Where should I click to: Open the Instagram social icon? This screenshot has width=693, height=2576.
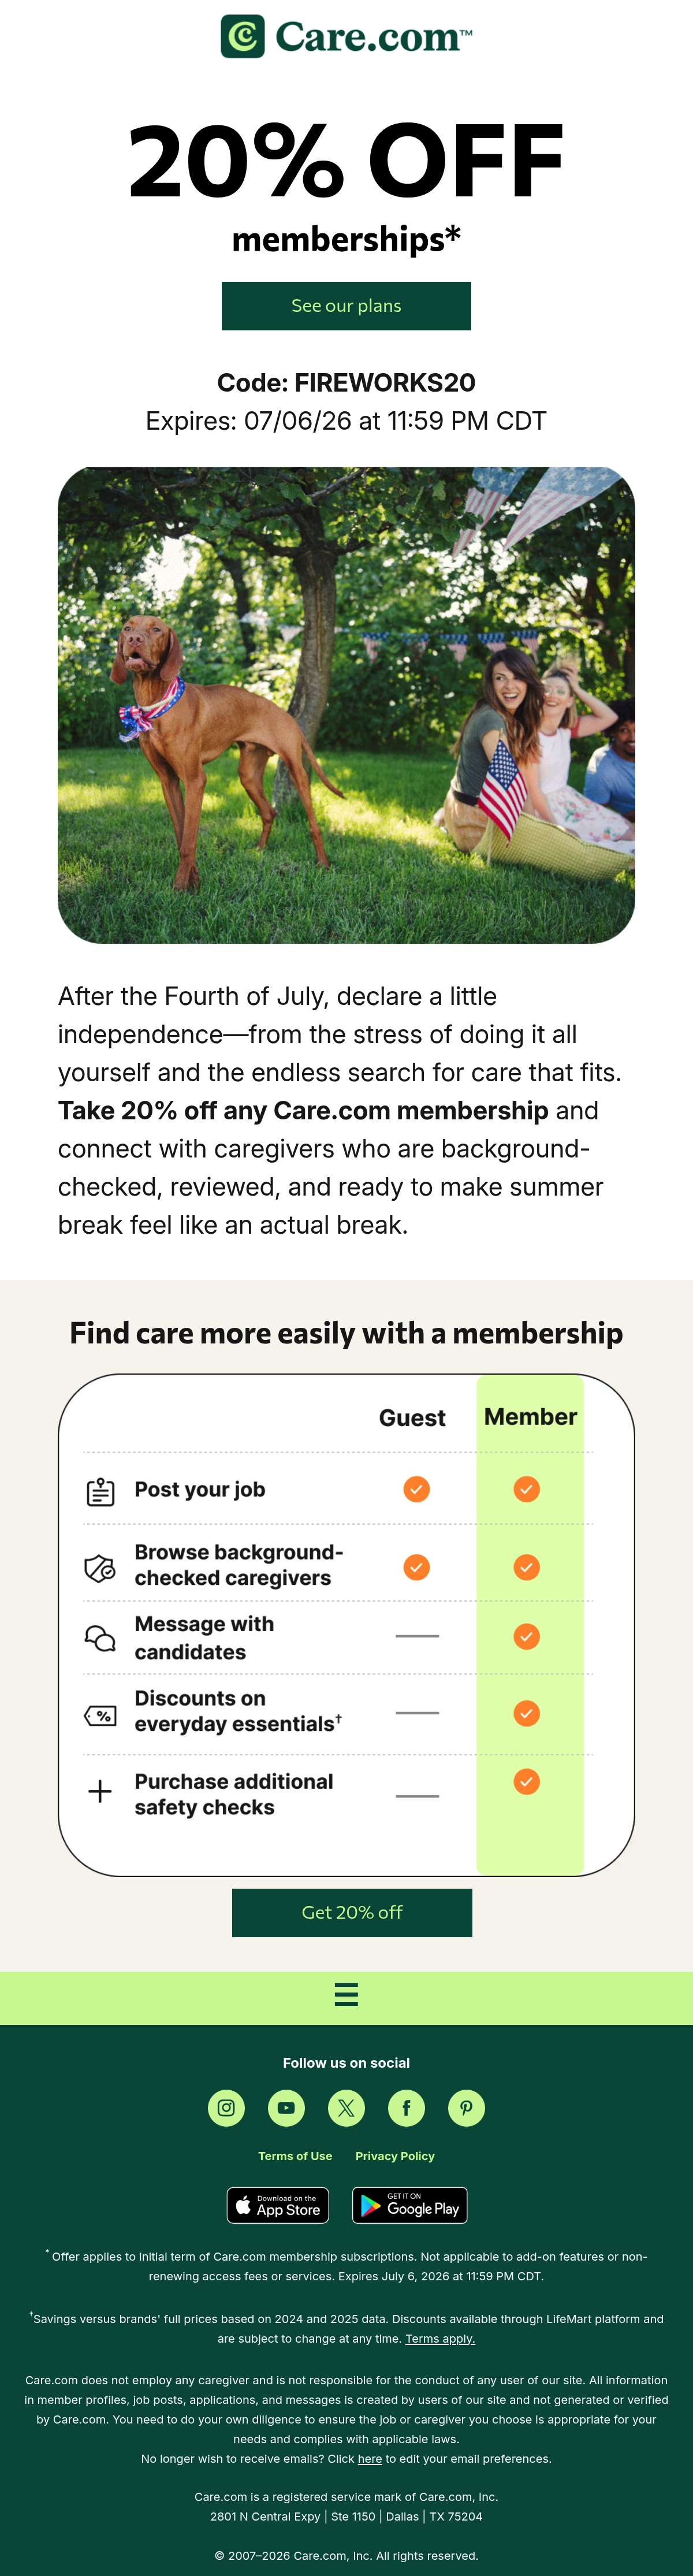226,2108
